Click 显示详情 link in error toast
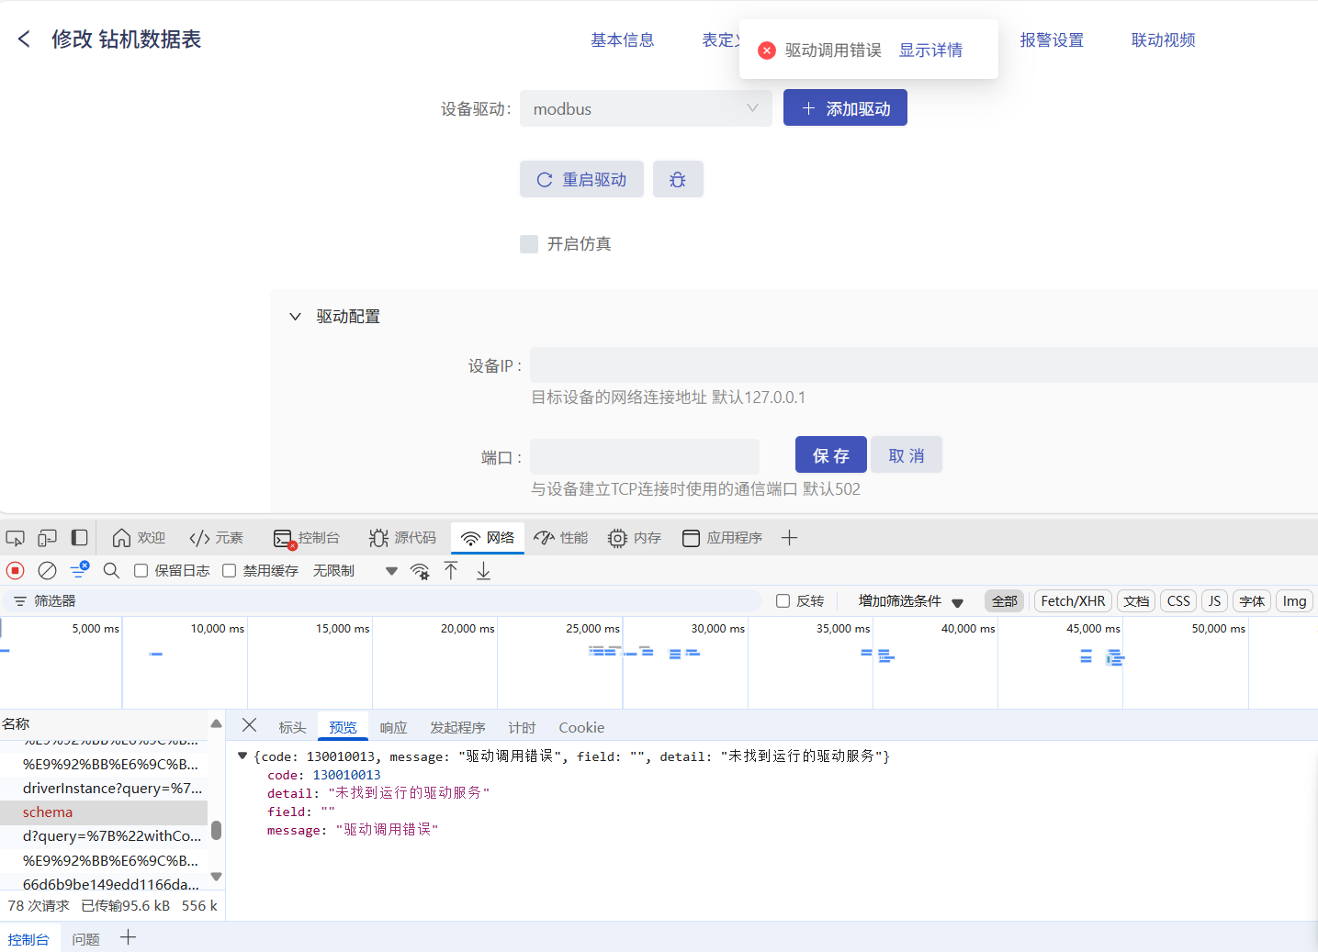The height and width of the screenshot is (952, 1318). coord(930,50)
